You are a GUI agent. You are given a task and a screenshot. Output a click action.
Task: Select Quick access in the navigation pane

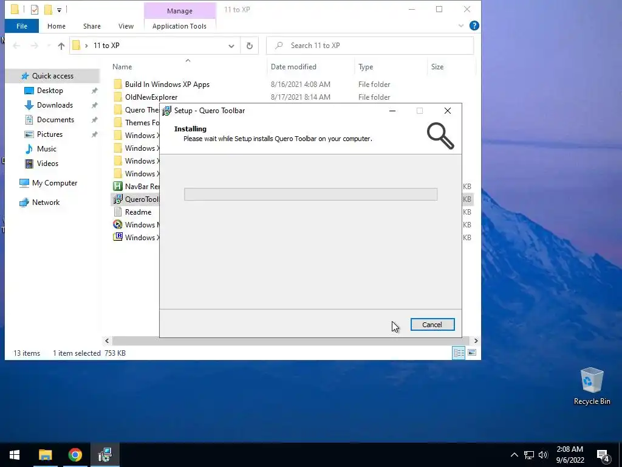click(52, 76)
